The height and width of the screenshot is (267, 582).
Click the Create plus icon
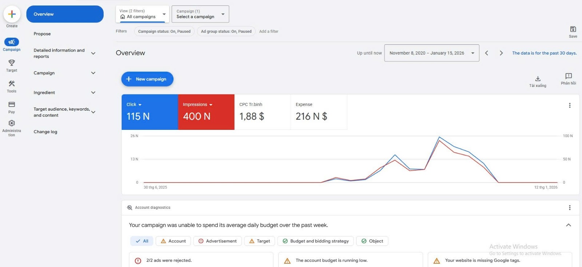coord(12,14)
